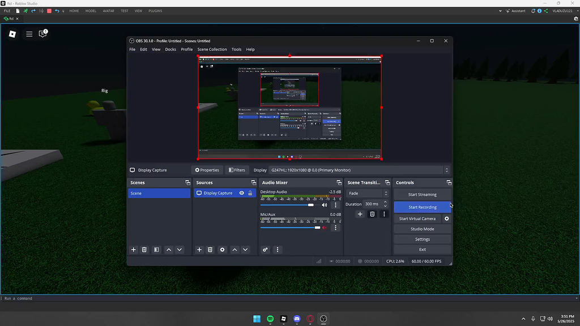Switch to the PLUGINS ribbon tab
This screenshot has height=326, width=580.
[x=155, y=11]
